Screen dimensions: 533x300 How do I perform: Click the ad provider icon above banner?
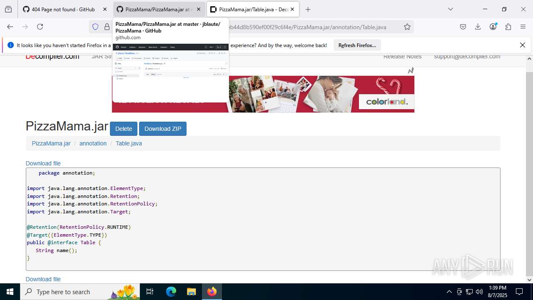coord(411,71)
